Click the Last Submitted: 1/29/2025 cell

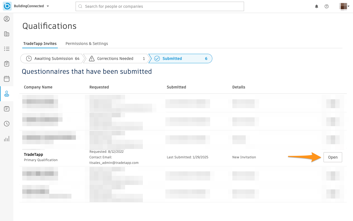[x=188, y=157]
